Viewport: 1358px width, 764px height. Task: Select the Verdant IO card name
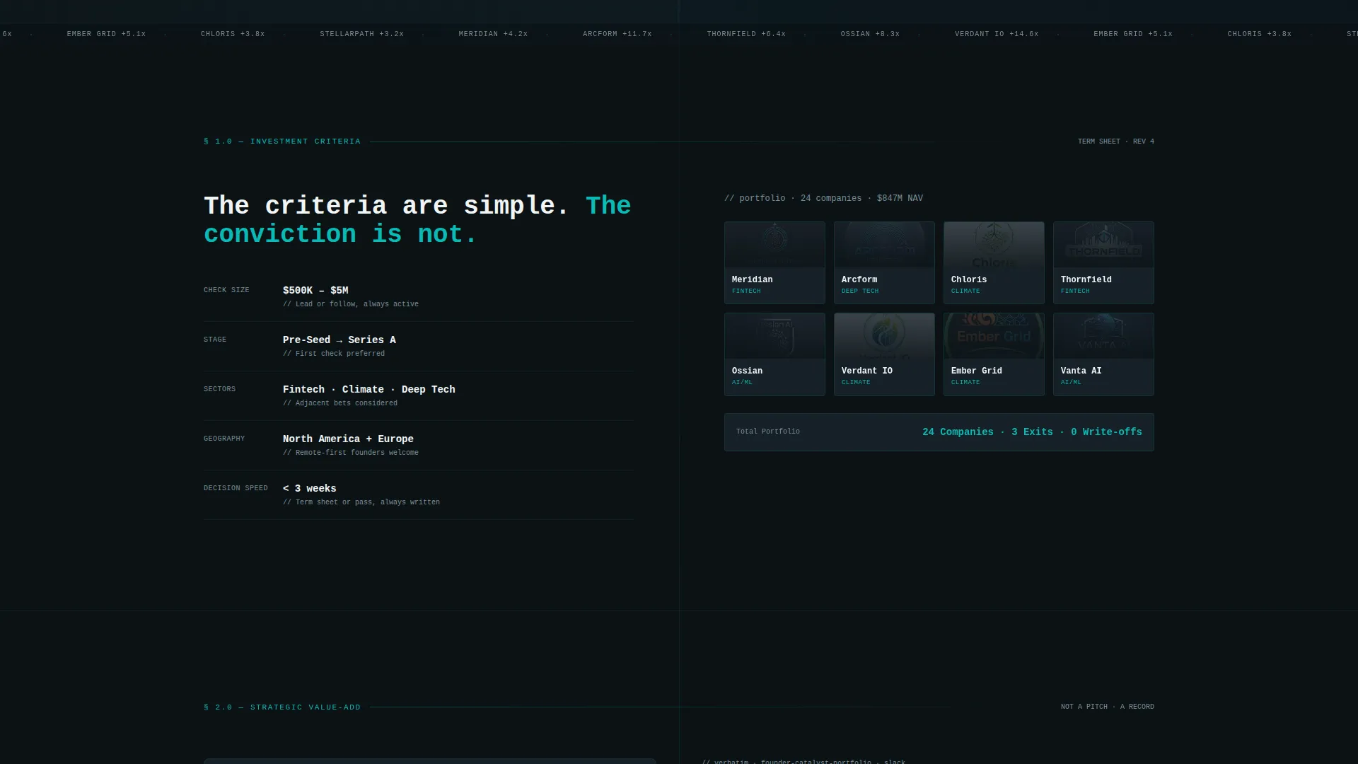pyautogui.click(x=866, y=371)
